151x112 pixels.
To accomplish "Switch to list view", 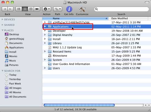I will [25, 9].
